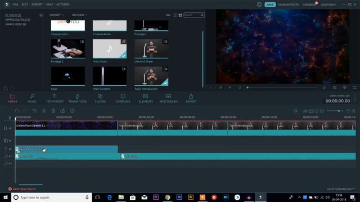Open the ALL media filter
Screen dimensions: 360x202
point(169,15)
